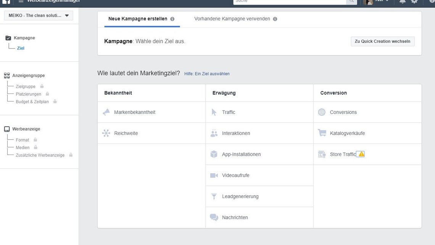Open the settings gear menu
The height and width of the screenshot is (245, 435).
click(415, 2)
